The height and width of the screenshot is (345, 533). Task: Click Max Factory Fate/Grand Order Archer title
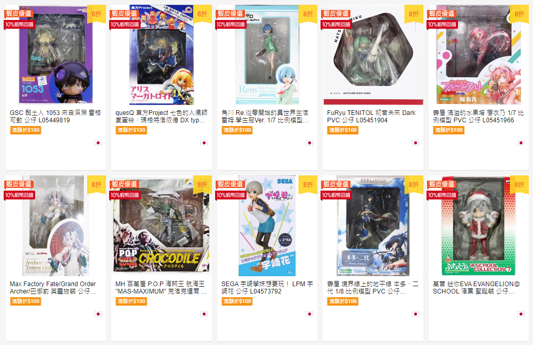coord(53,288)
